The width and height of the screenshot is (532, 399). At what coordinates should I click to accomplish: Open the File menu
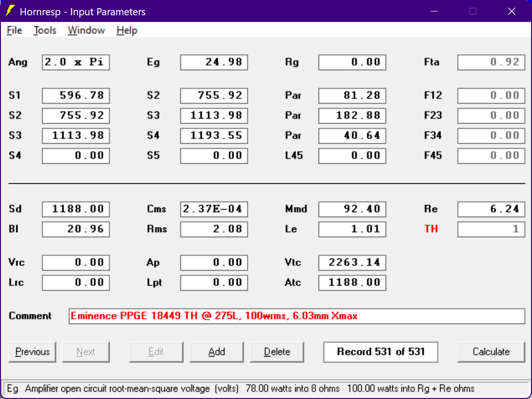coord(14,31)
